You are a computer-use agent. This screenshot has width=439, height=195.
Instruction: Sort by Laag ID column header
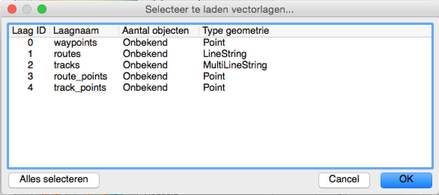tap(29, 30)
